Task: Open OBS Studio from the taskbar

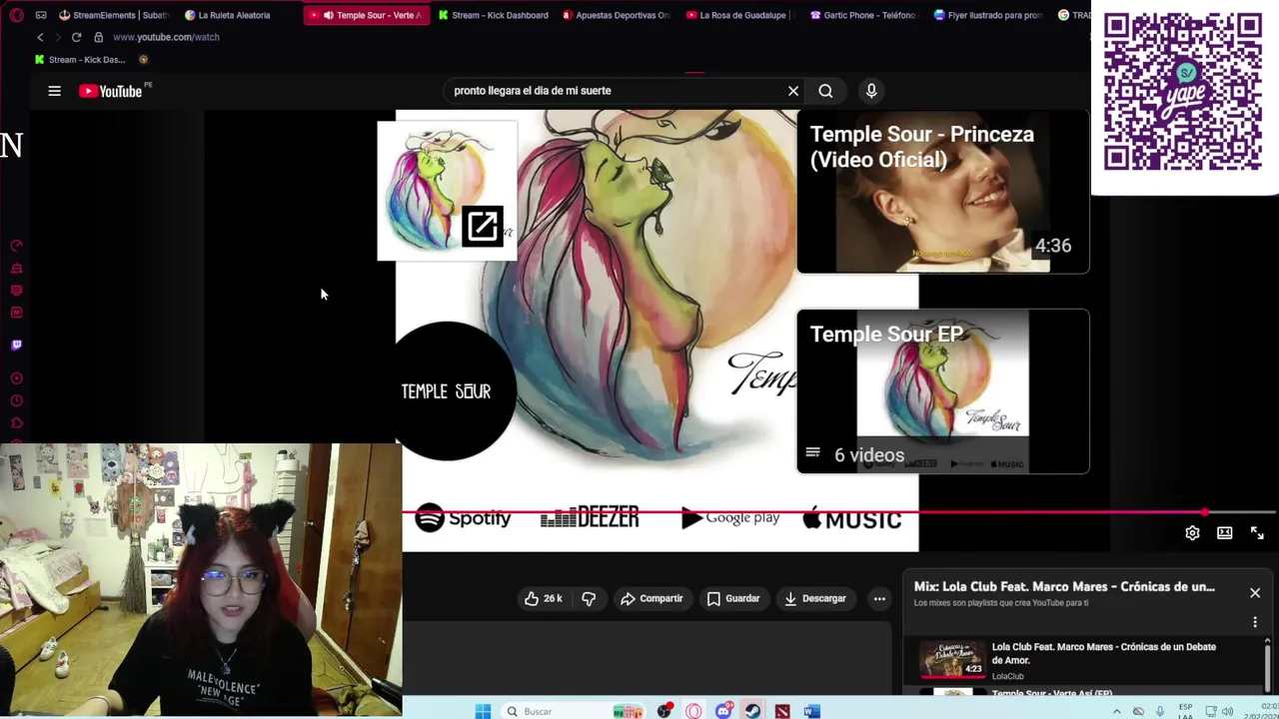Action: coord(664,711)
